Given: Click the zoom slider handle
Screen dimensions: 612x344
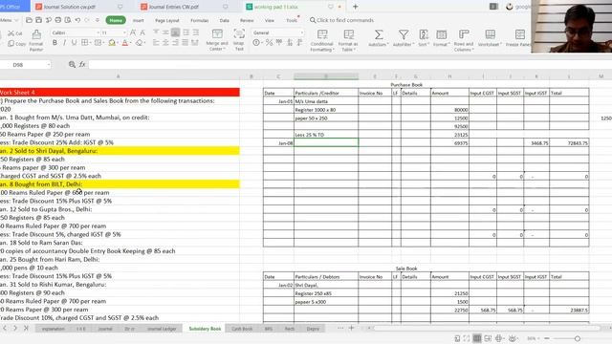Looking at the screenshot, I should [578, 338].
